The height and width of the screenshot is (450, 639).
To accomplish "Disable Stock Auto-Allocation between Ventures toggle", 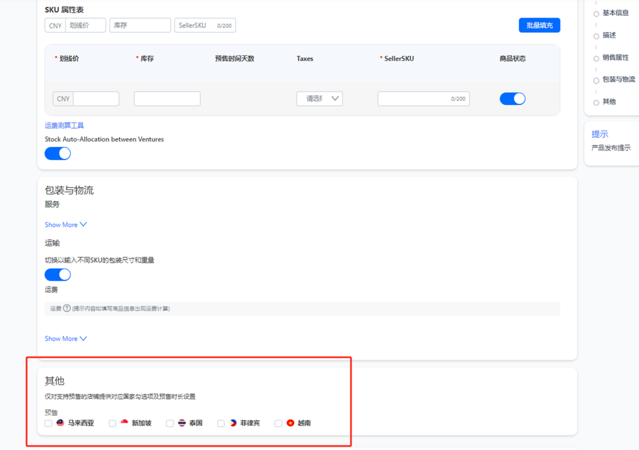I will coord(58,154).
